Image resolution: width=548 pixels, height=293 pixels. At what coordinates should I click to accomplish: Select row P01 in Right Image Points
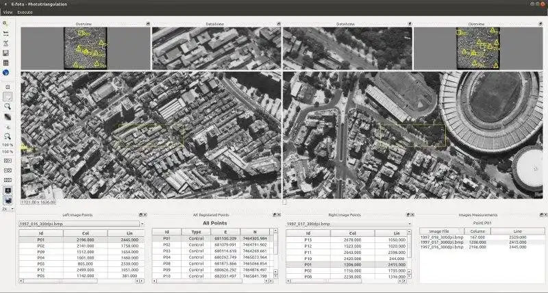tap(346, 265)
